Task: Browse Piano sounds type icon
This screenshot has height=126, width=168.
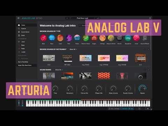Action: (77, 38)
